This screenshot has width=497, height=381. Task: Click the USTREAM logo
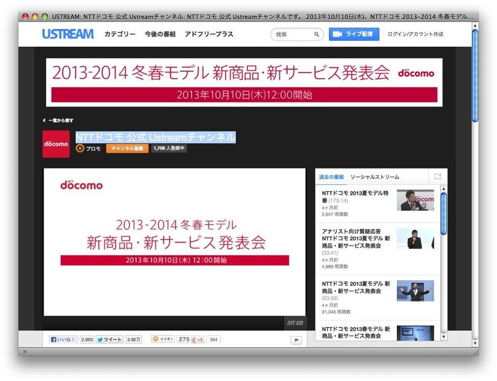coord(68,34)
